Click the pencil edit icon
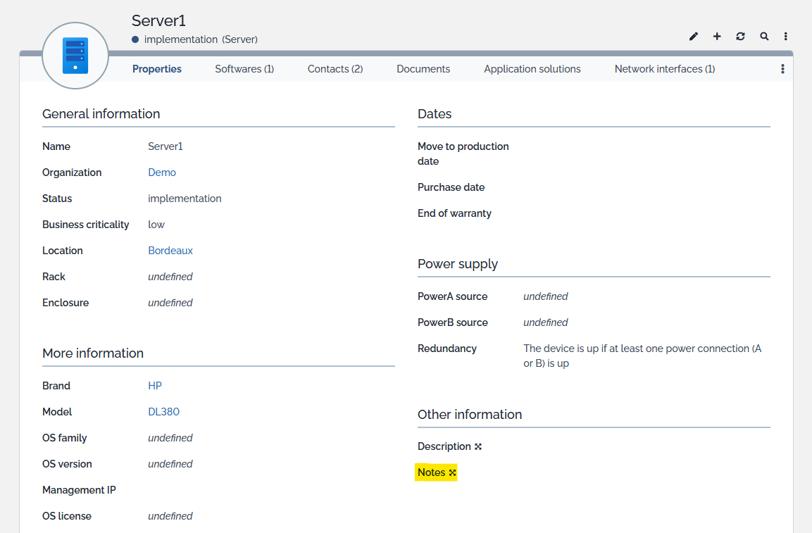Image resolution: width=812 pixels, height=533 pixels. coord(694,37)
